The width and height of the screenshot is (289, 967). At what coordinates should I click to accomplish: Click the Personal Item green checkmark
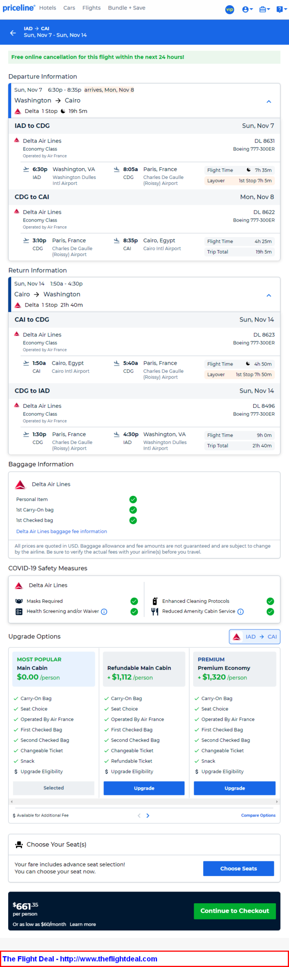point(133,500)
